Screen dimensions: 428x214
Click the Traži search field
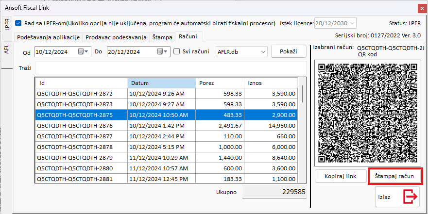point(171,68)
